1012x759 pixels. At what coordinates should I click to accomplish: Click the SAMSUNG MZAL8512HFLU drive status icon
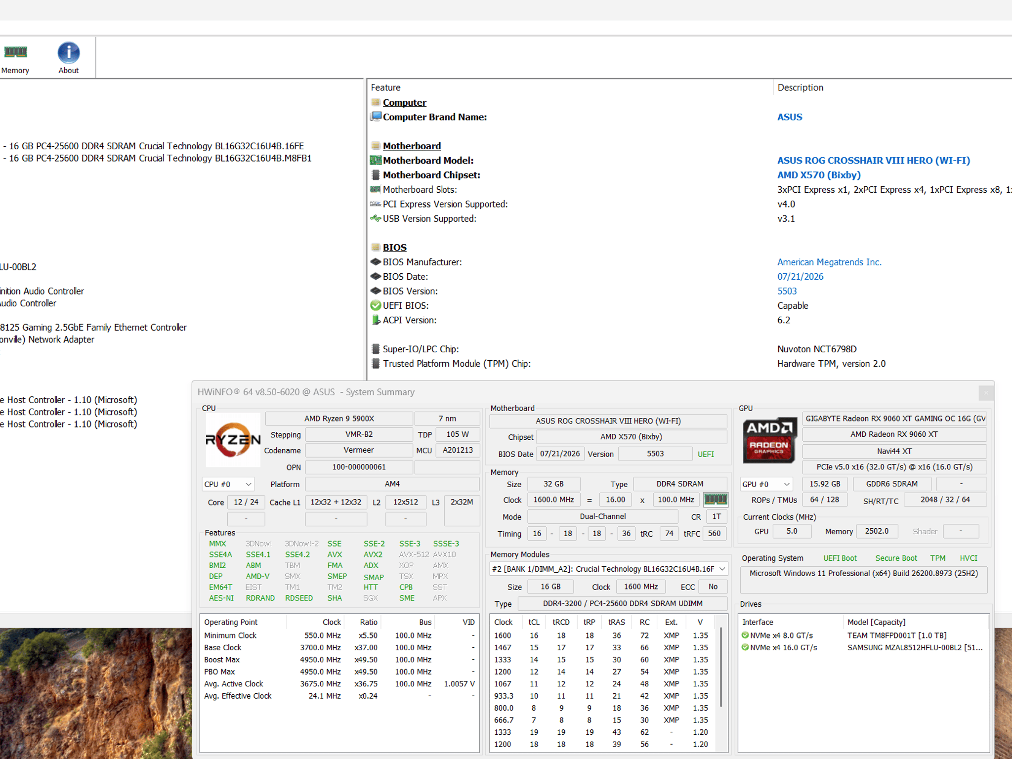(x=745, y=647)
